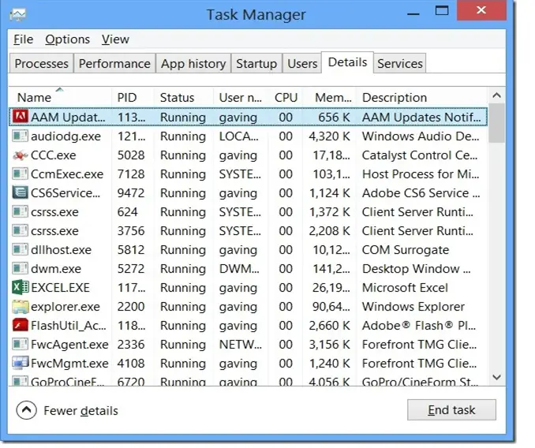Open the File menu
The image size is (535, 448).
click(x=23, y=39)
